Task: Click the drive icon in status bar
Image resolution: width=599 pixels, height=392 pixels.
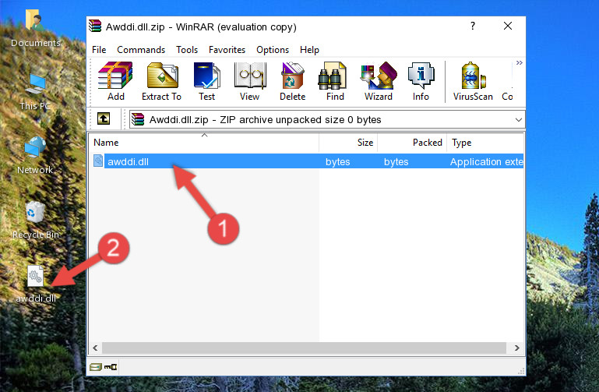Action: click(x=96, y=367)
